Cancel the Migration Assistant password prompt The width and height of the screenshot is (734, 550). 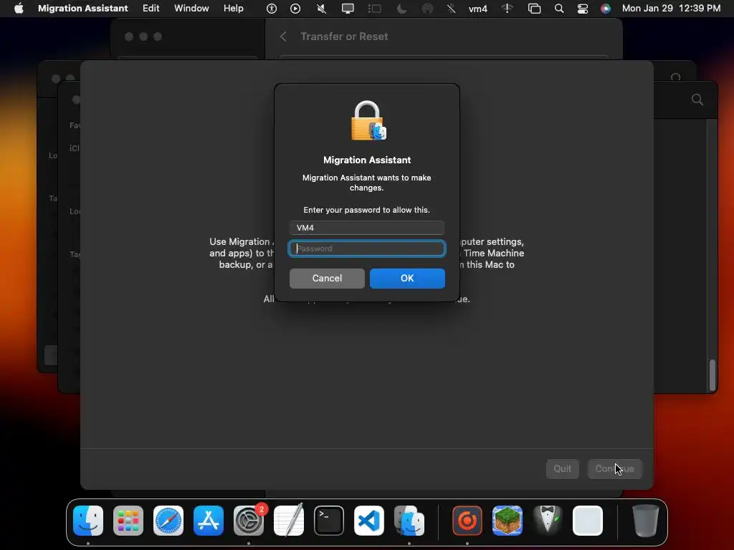(327, 279)
